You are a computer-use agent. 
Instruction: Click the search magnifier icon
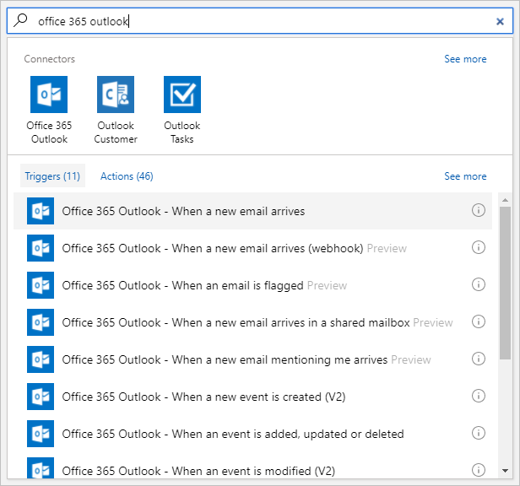20,20
